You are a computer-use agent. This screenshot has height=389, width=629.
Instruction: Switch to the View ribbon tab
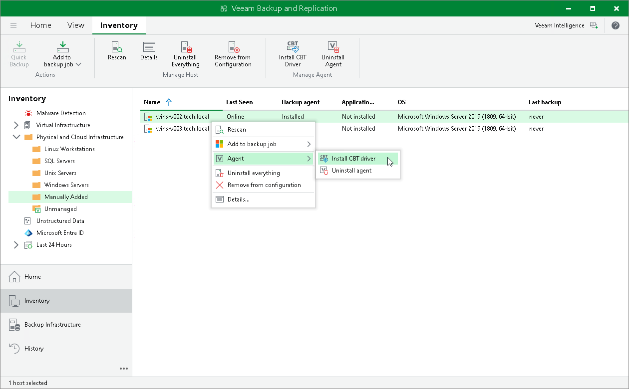[76, 25]
